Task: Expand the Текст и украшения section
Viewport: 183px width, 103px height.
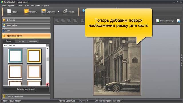Action: point(26,96)
